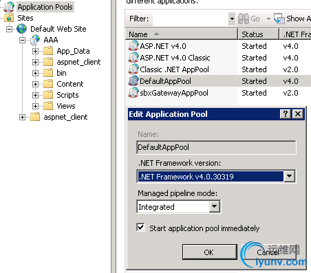
Task: Click the Name field showing DefaultAppPool
Action: click(216, 147)
